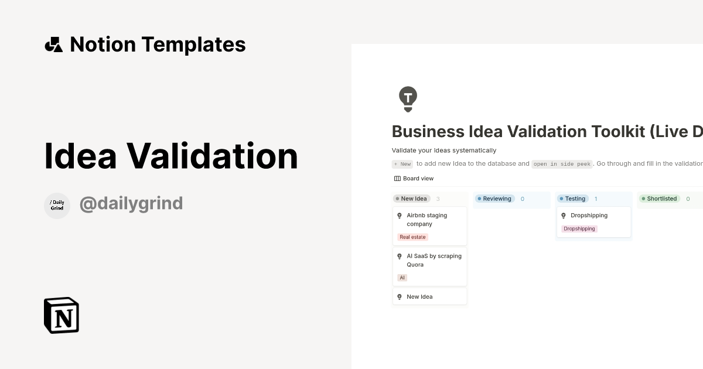Click the Notion logo in the bottom left
703x369 pixels.
[x=62, y=315]
